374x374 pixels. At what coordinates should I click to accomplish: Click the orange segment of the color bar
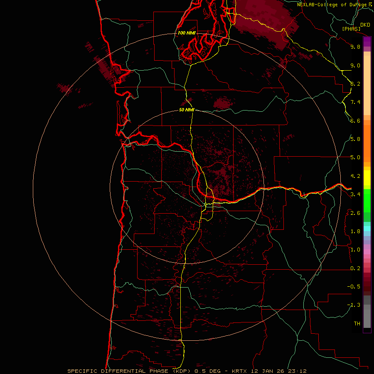pos(367,143)
